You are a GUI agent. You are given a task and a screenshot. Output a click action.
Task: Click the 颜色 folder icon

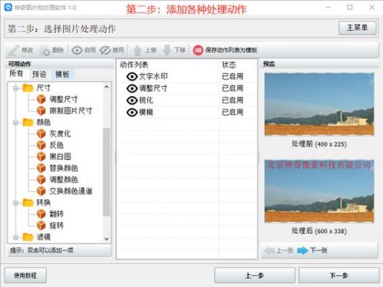(28, 122)
